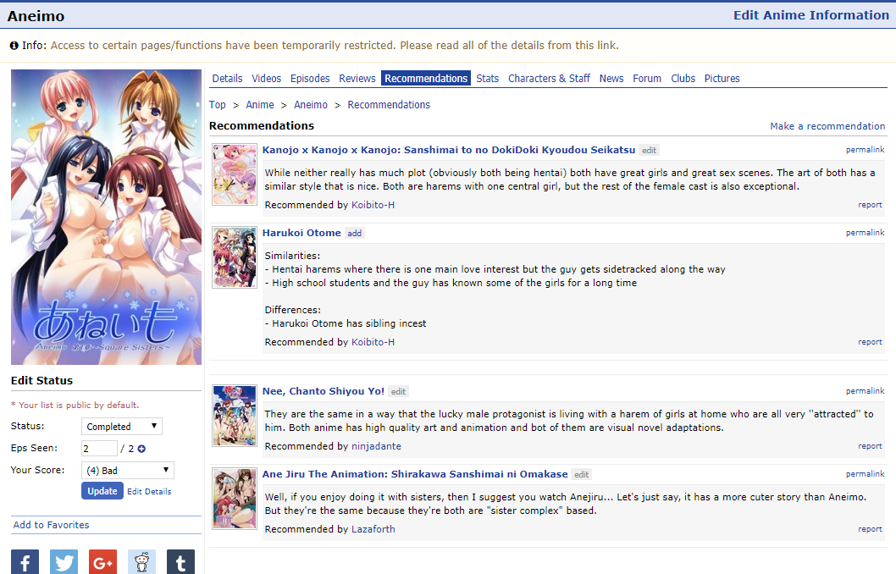Open the Kanojo x Kanojo x Kanojo thumbnail
The height and width of the screenshot is (574, 896).
coord(235,174)
